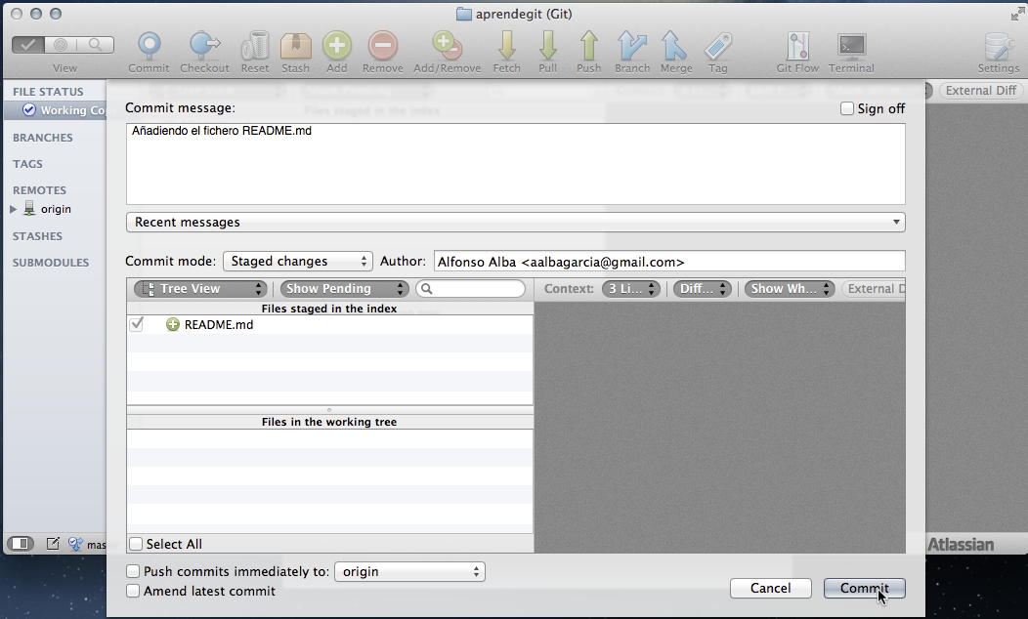Open the Stash tool

tap(295, 46)
